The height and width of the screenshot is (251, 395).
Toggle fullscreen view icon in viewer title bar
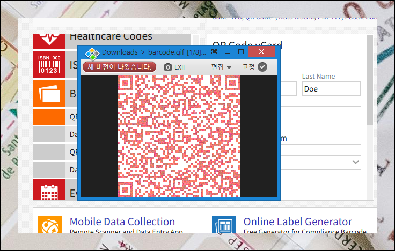coord(214,52)
